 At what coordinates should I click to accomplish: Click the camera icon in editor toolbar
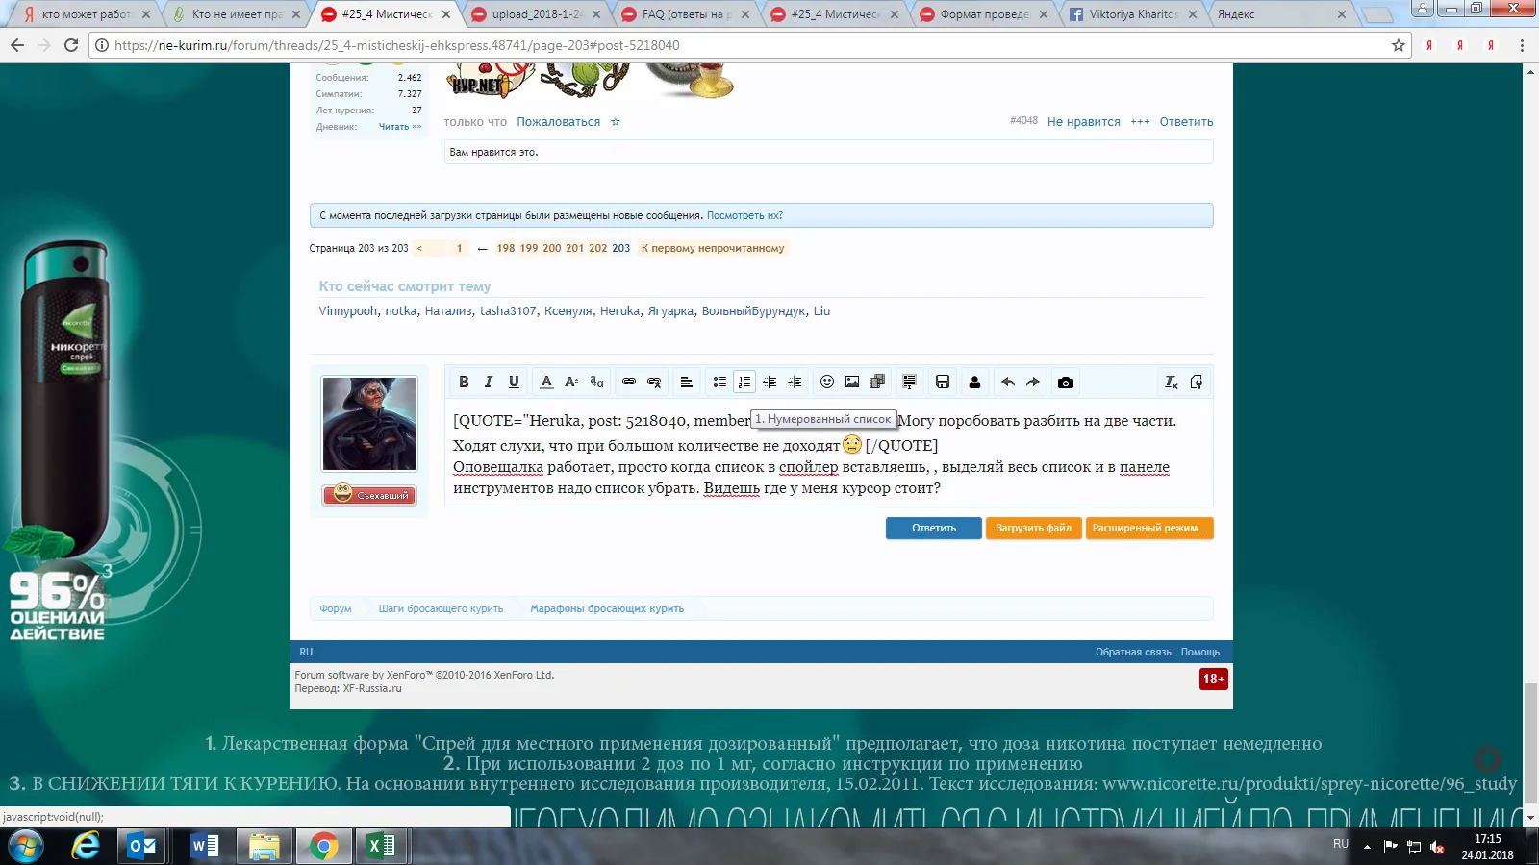coord(1066,382)
